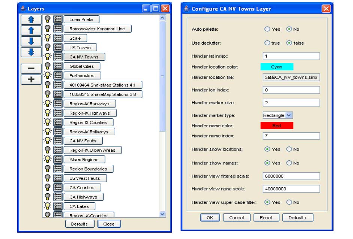Image resolution: width=353 pixels, height=239 pixels.
Task: Click Close in Layers window
Action: coord(109,224)
